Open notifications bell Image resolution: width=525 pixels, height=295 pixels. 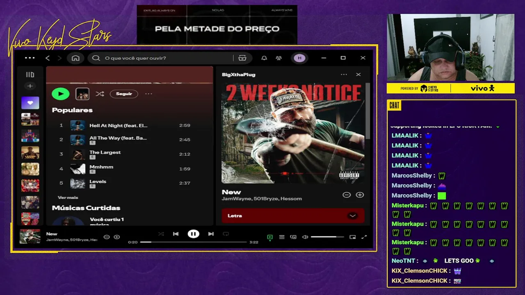point(264,58)
